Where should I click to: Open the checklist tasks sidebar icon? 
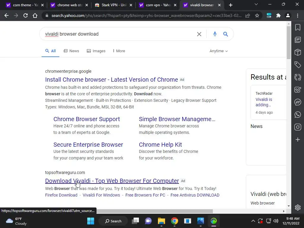pyautogui.click(x=298, y=90)
